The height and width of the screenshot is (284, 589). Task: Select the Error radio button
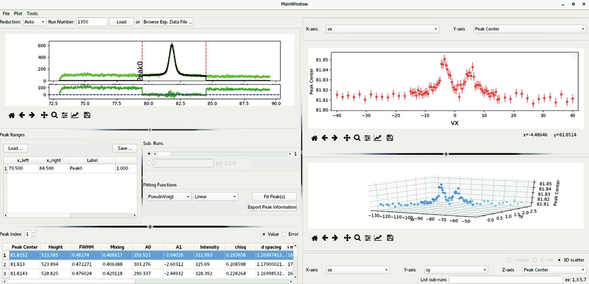tap(284, 234)
